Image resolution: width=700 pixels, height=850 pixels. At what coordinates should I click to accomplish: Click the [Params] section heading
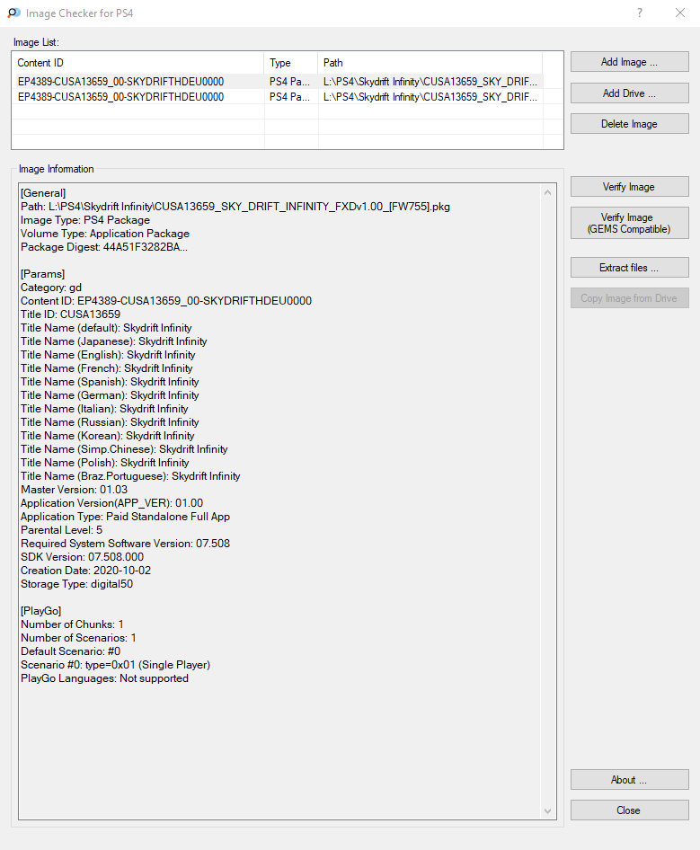(43, 274)
